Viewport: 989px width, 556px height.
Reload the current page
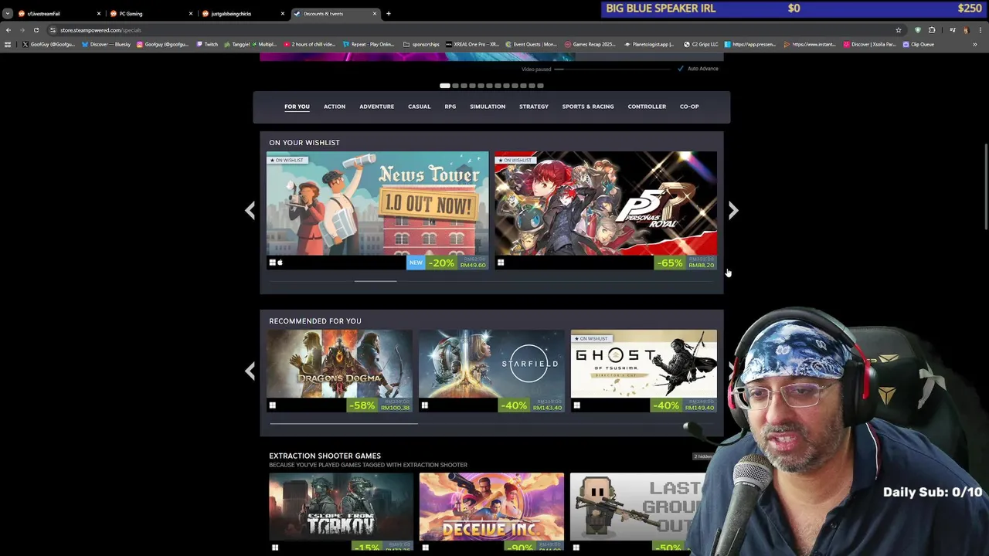[36, 30]
